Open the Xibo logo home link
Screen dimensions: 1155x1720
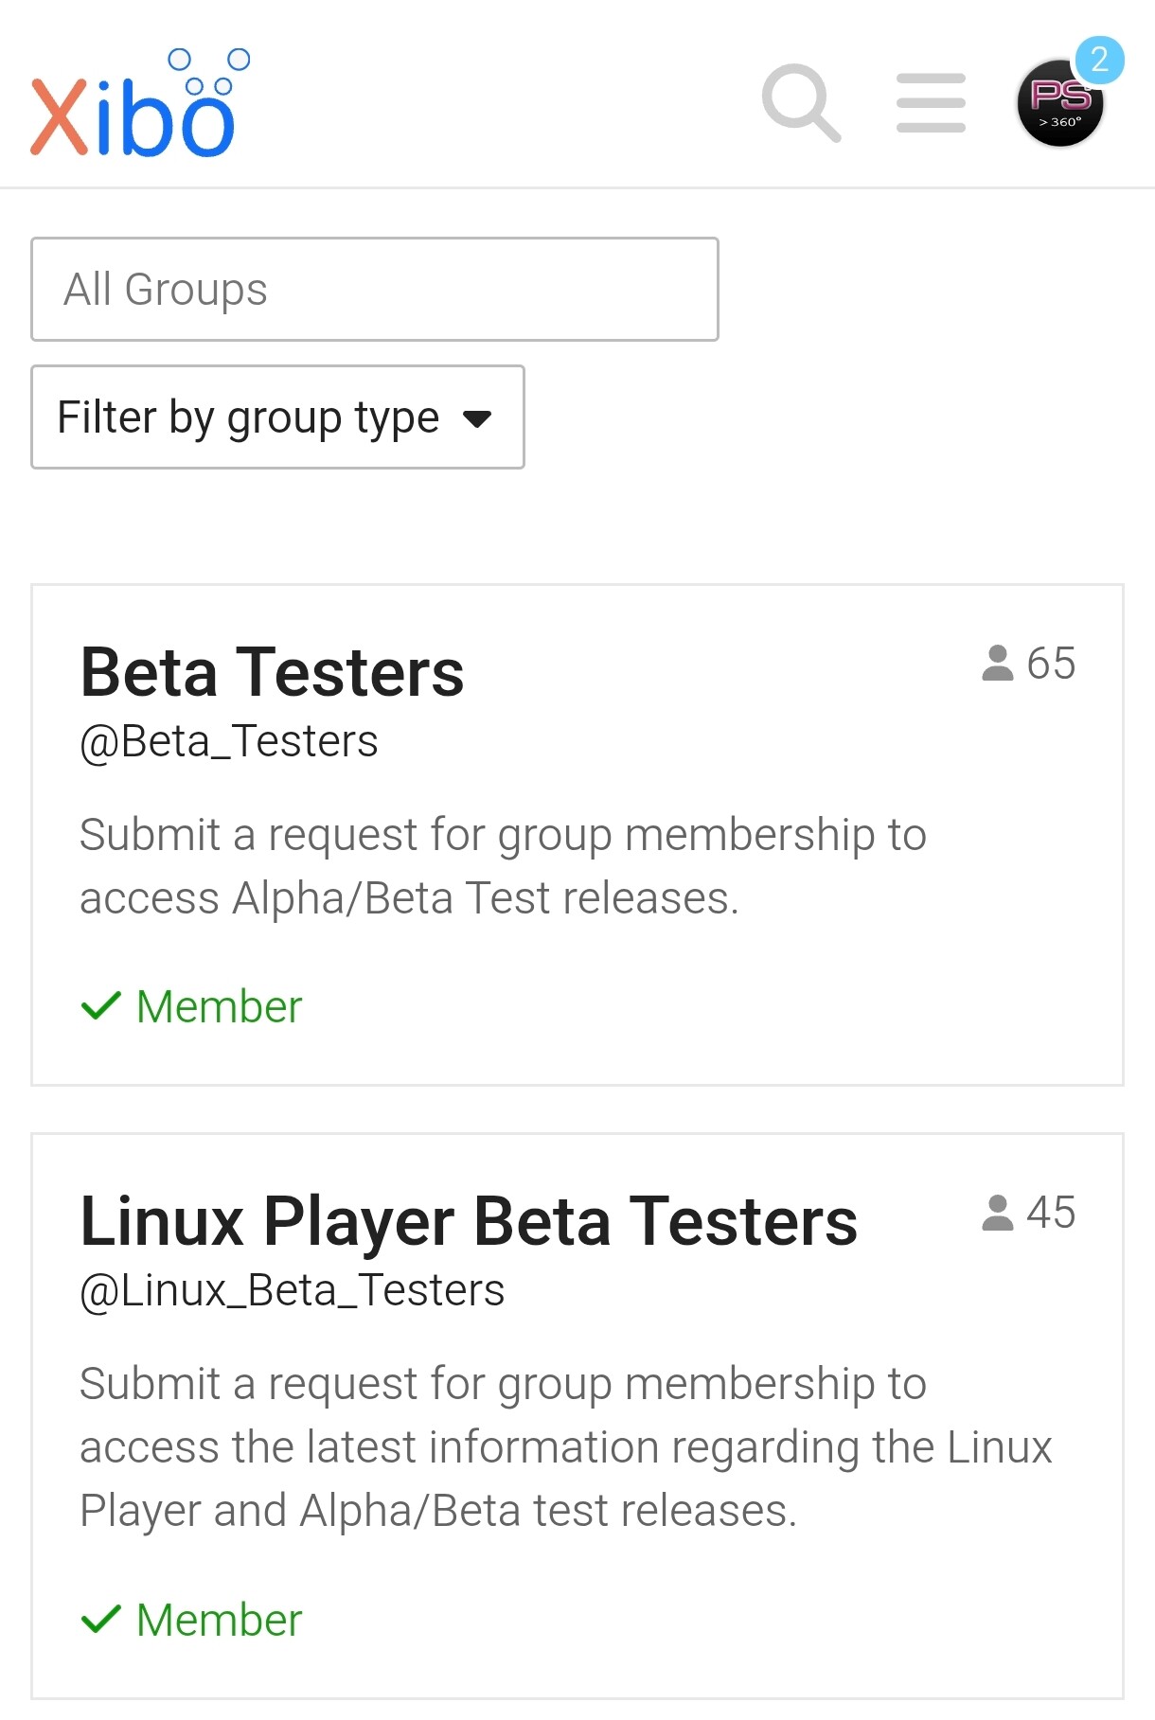pyautogui.click(x=140, y=102)
